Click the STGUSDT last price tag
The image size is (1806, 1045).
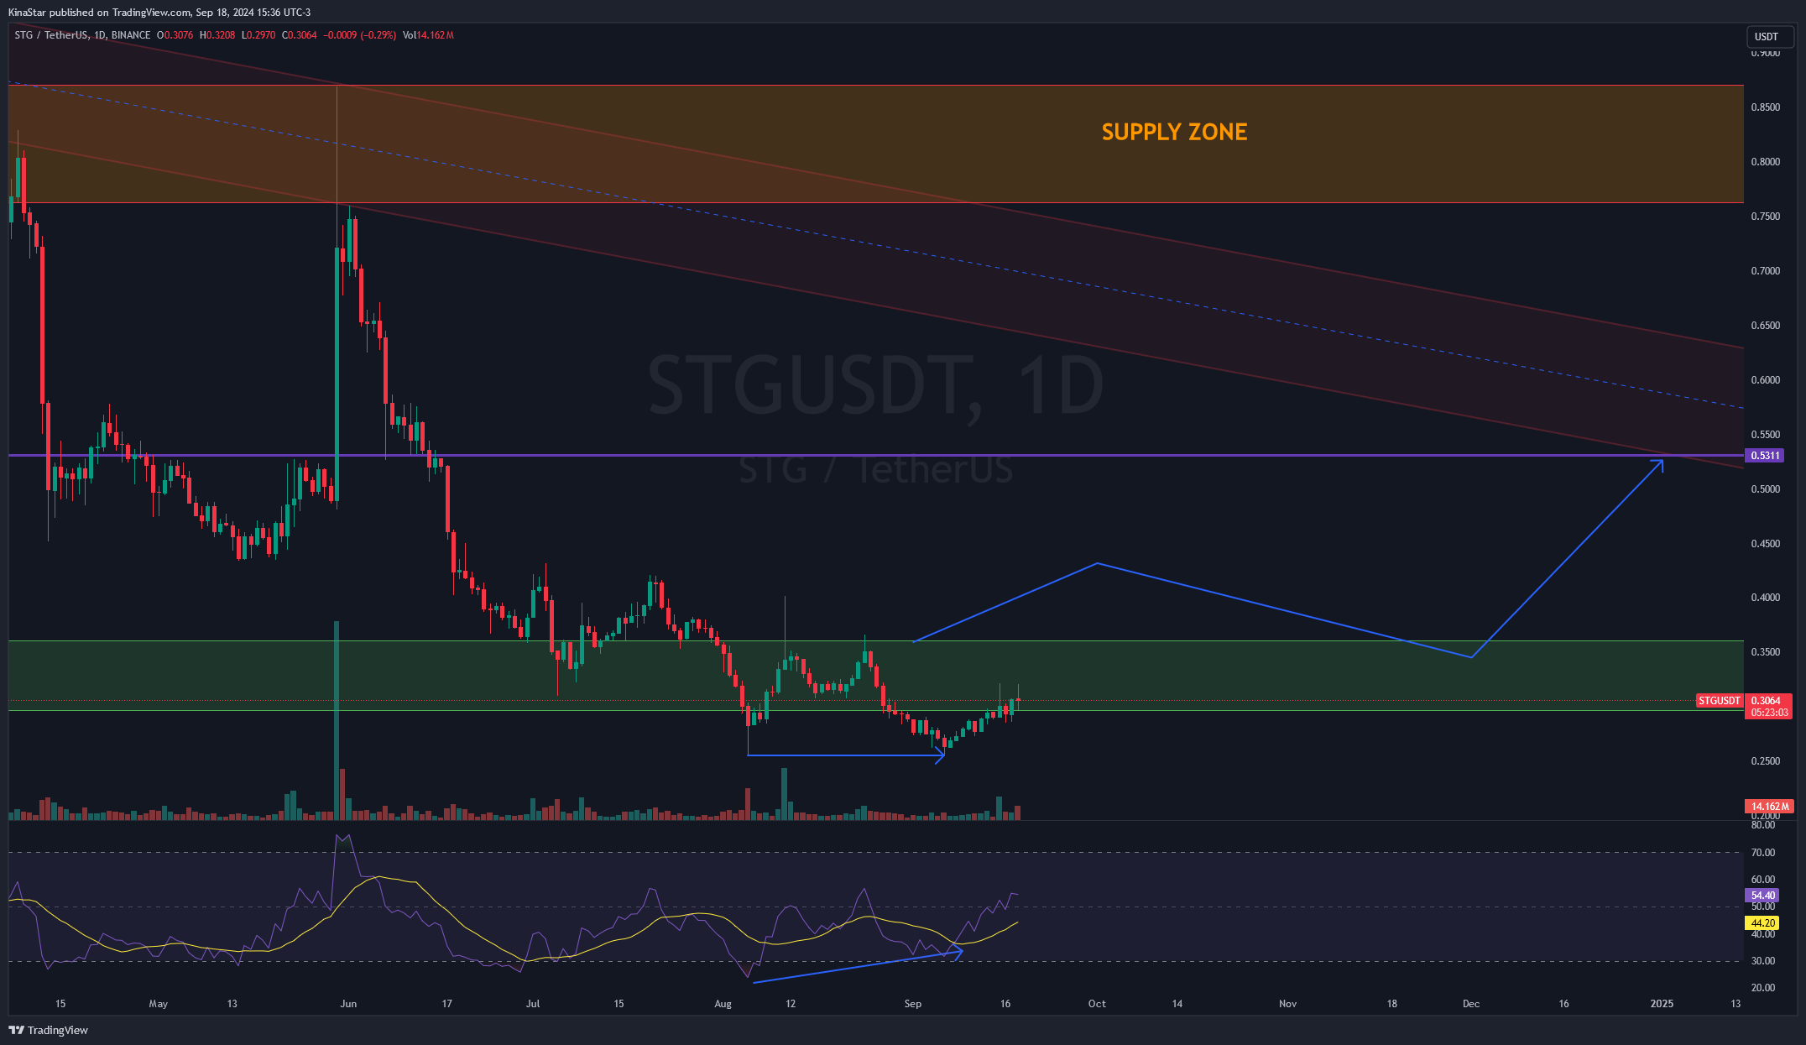(1720, 700)
